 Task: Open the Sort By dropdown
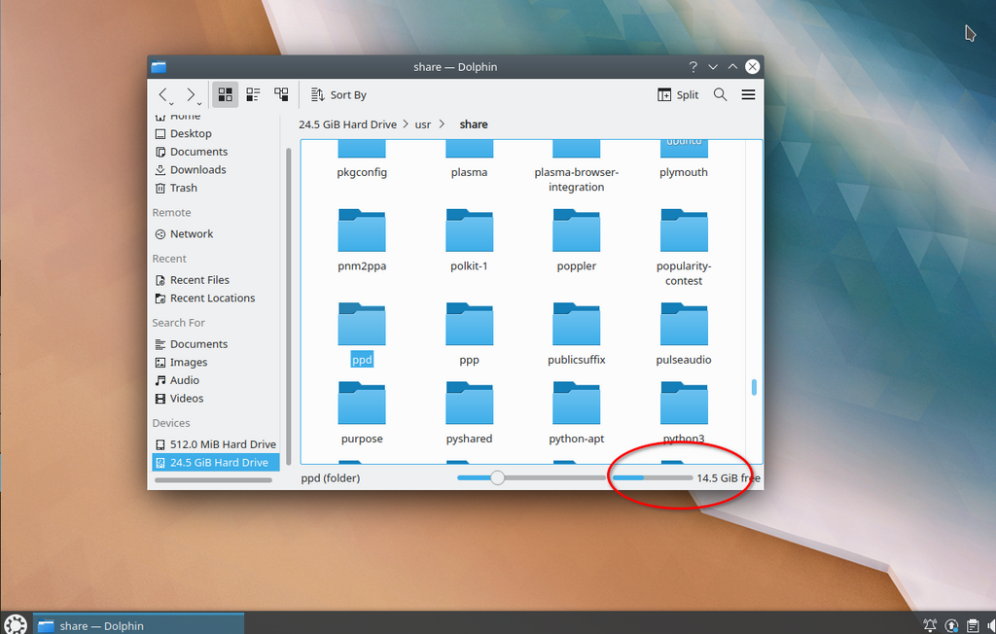(338, 94)
